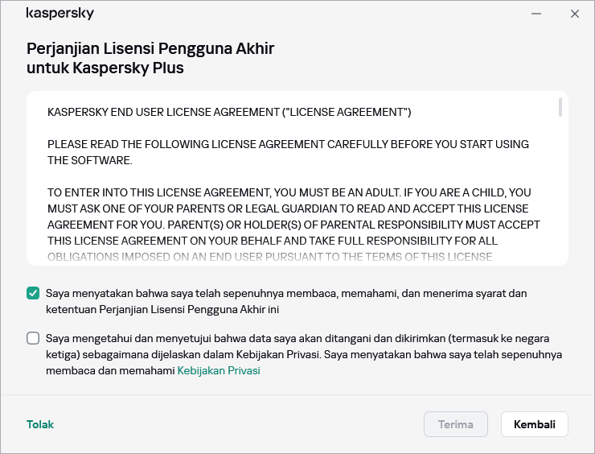
Task: Uncheck the License Agreement acceptance checkbox
Action: pos(33,293)
